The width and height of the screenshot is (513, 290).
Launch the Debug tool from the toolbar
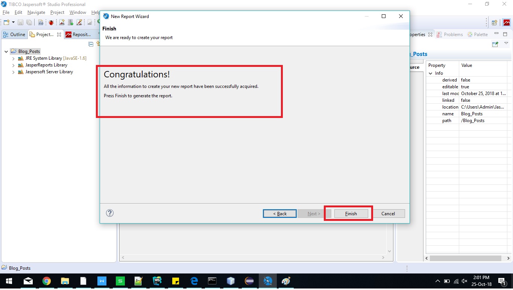click(x=51, y=22)
